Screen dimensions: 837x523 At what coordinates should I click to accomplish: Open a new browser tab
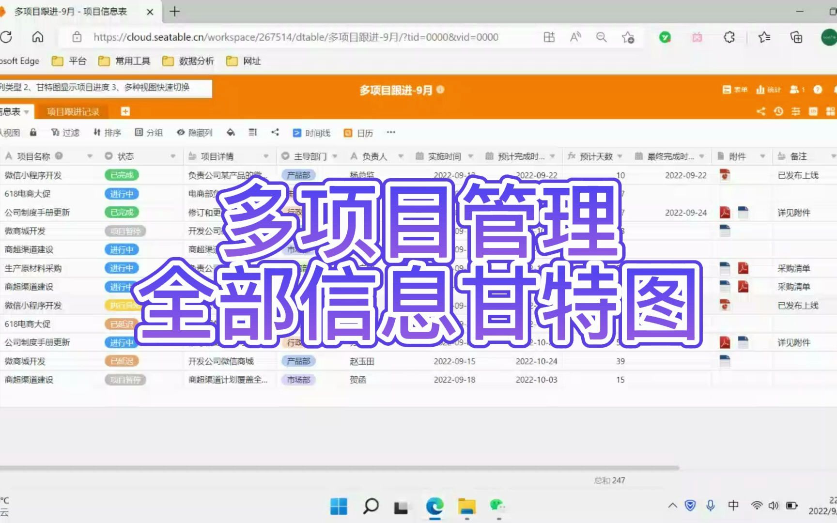[174, 11]
